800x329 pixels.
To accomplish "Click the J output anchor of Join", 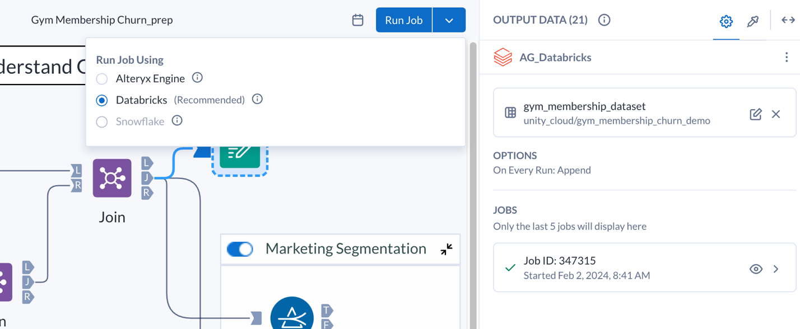I will coord(147,178).
